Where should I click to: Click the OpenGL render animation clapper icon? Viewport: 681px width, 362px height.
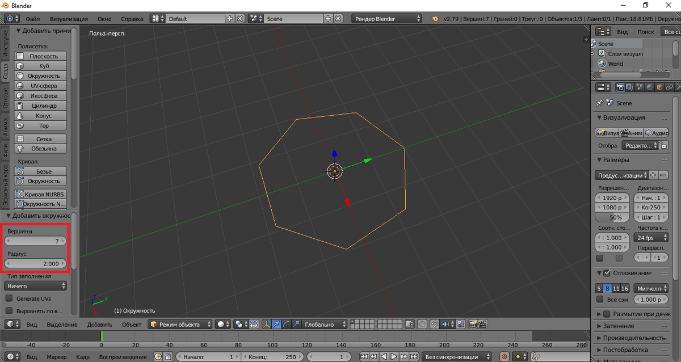[x=483, y=325]
